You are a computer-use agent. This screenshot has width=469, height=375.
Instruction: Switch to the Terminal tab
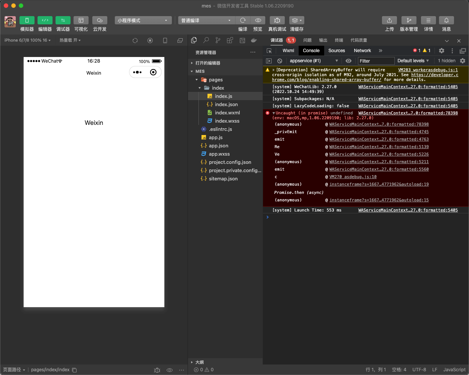339,40
